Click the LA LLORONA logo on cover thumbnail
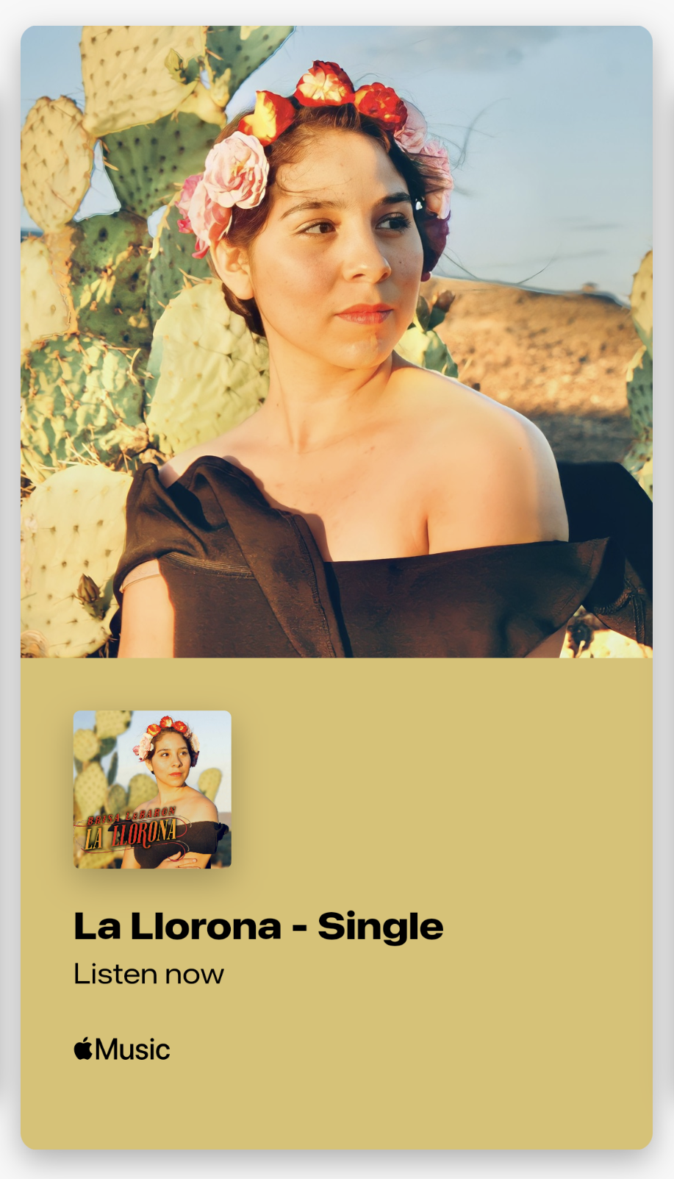Image resolution: width=674 pixels, height=1179 pixels. [x=132, y=834]
